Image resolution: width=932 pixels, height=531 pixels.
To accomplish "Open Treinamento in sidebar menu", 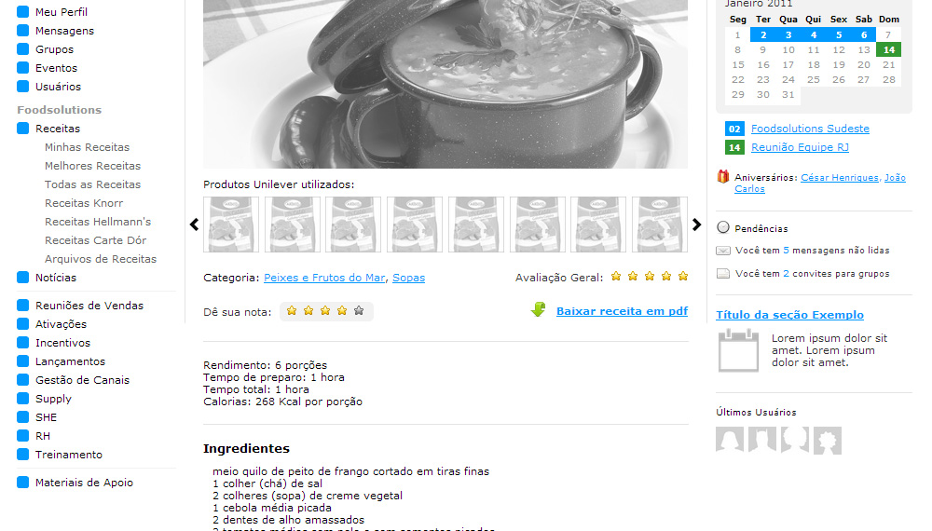I will click(68, 455).
